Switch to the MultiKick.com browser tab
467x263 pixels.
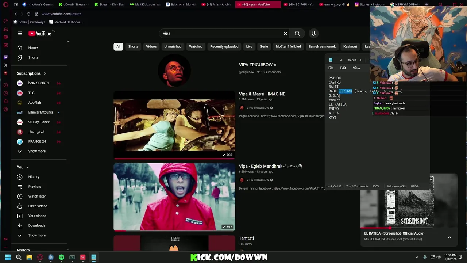pos(144,4)
